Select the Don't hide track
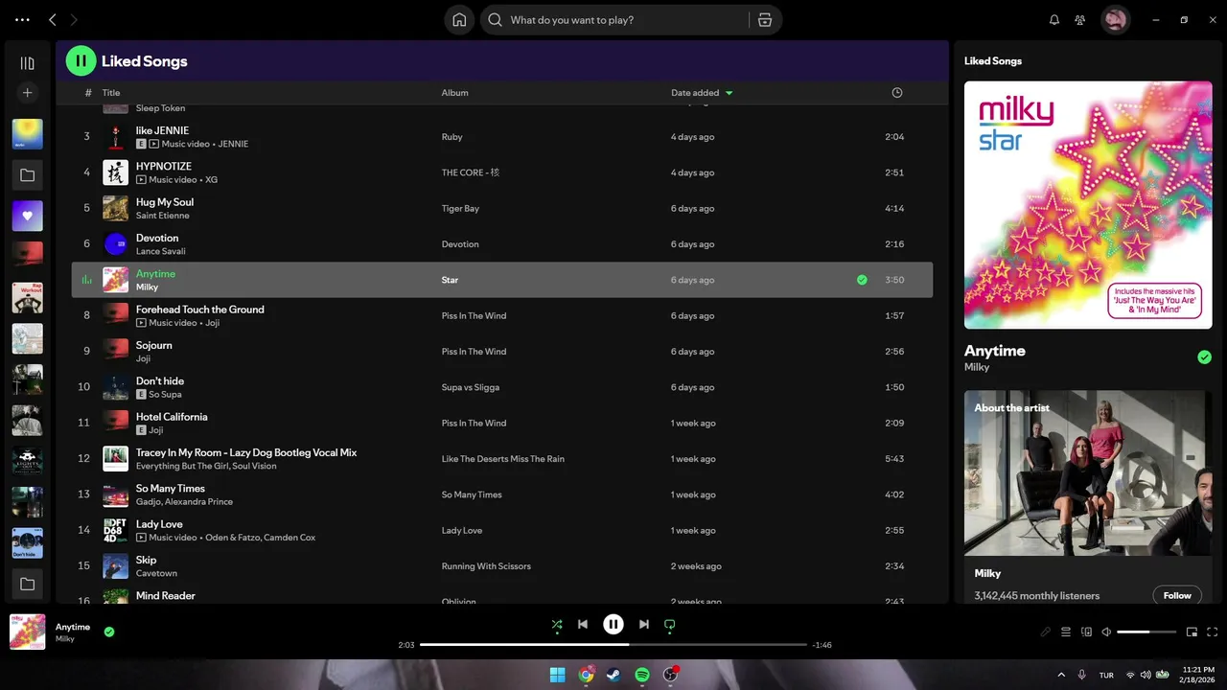The image size is (1227, 690). [502, 387]
